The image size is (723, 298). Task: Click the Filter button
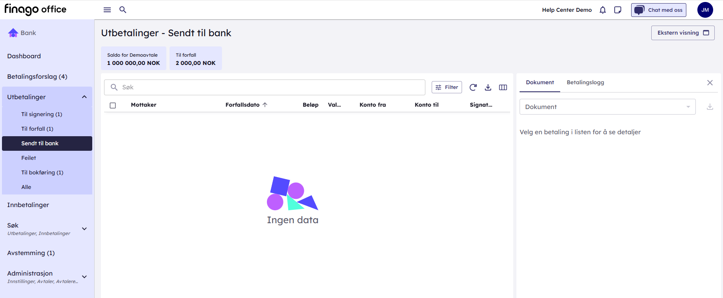point(447,87)
